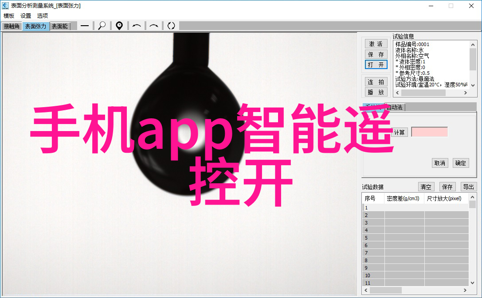Click the 试验方法:悬滴法 line
The image size is (482, 298).
click(x=415, y=79)
